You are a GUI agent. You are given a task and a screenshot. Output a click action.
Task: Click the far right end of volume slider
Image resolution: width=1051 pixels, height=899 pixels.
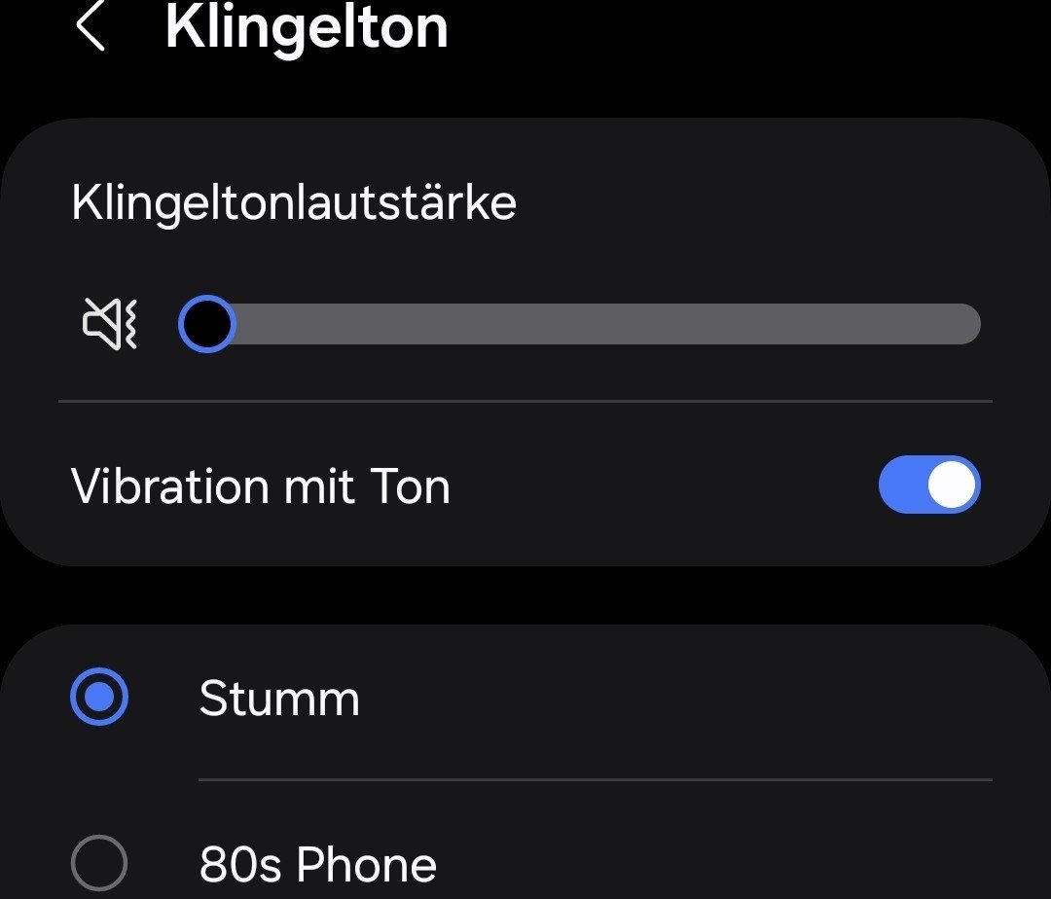click(x=971, y=324)
